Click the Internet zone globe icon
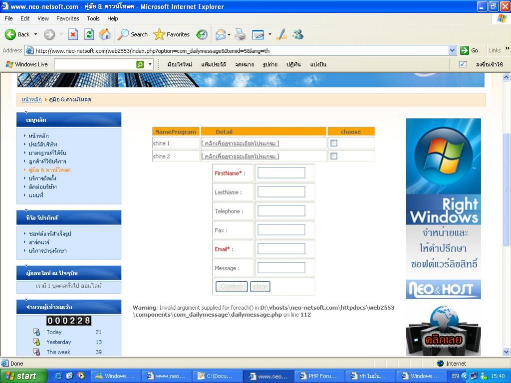This screenshot has height=383, width=511. coord(440,363)
